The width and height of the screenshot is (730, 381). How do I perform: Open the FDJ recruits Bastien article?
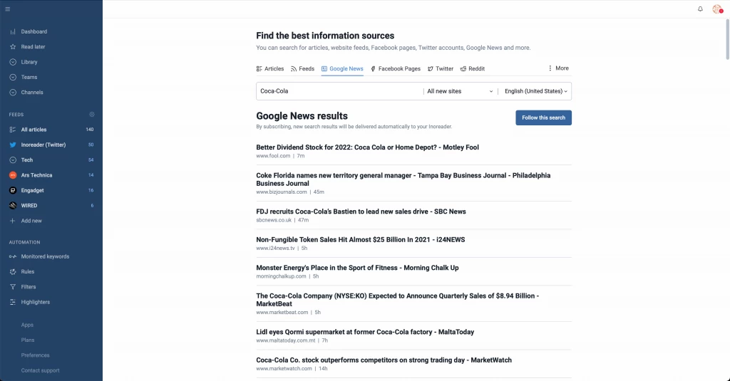click(361, 212)
